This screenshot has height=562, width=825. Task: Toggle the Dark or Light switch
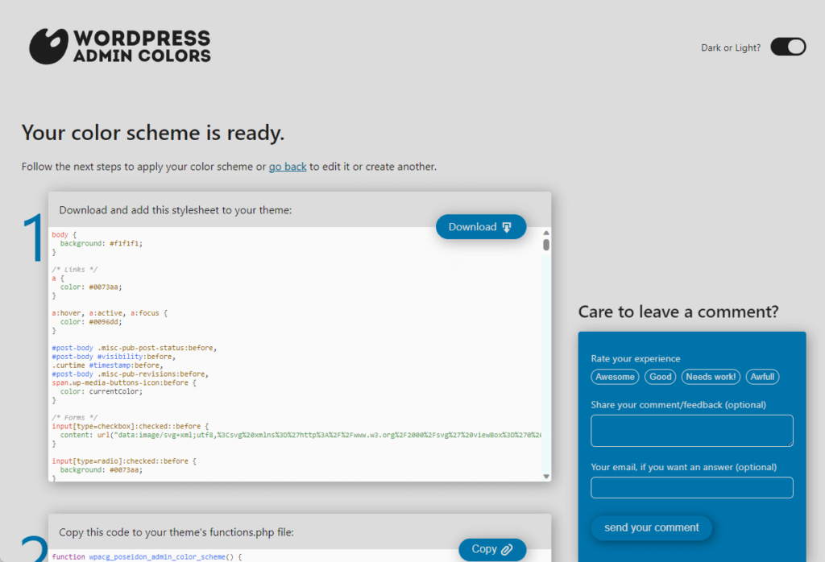click(x=788, y=47)
